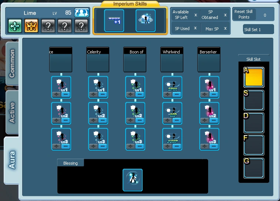Click the Whirlwind skill header box
Viewport: 280px width, 201px height.
coord(172,60)
